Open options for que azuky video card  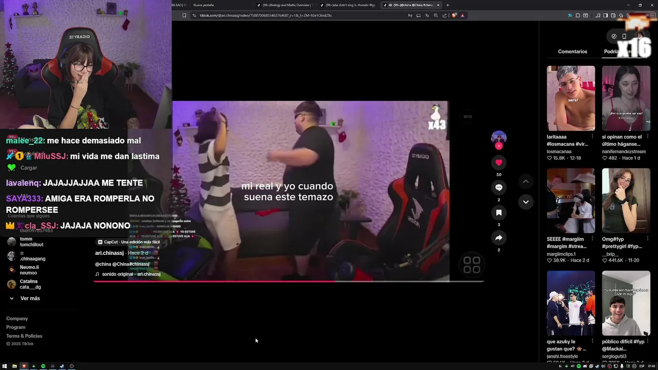(x=592, y=341)
